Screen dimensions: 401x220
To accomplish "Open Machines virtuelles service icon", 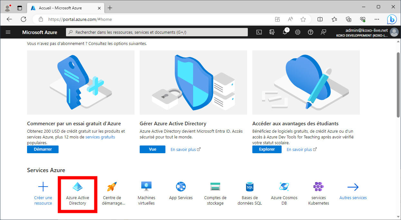I will pyautogui.click(x=146, y=187).
